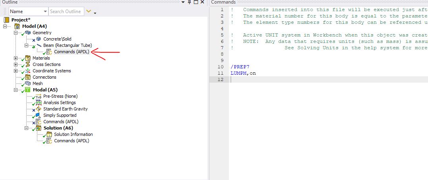Open filter options arrow beside chevron
This screenshot has width=428, height=180.
(x=95, y=13)
